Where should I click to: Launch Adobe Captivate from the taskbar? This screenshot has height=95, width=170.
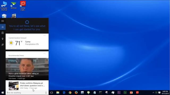point(125,93)
